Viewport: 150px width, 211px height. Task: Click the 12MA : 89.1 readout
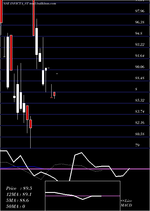19,194
